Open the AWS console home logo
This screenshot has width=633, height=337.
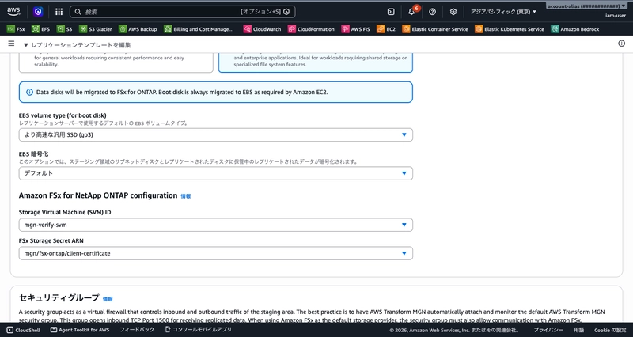click(x=13, y=12)
